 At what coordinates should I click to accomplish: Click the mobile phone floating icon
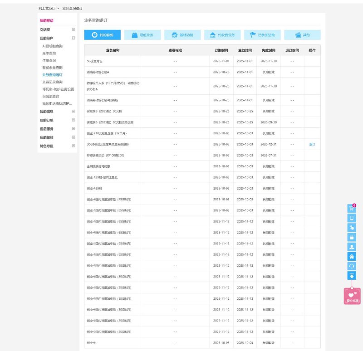351,218
